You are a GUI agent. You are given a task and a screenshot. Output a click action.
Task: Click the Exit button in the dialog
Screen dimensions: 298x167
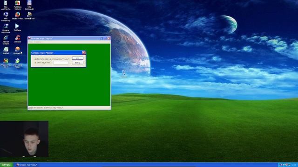coord(78,63)
